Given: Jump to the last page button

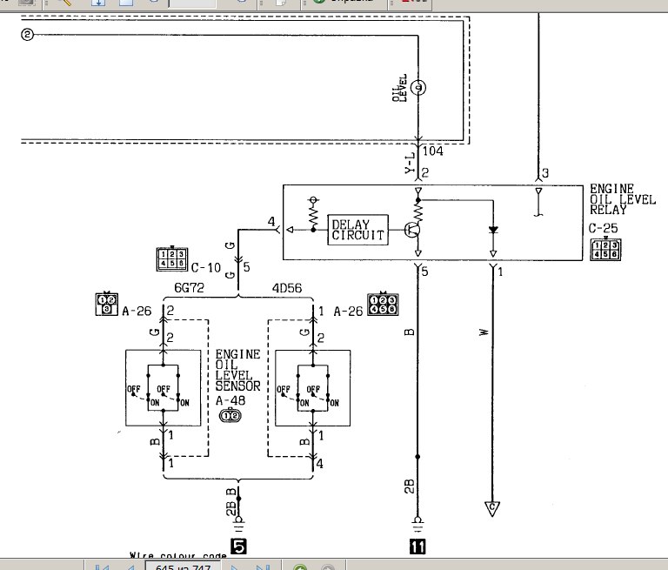Looking at the screenshot, I should pyautogui.click(x=262, y=567).
